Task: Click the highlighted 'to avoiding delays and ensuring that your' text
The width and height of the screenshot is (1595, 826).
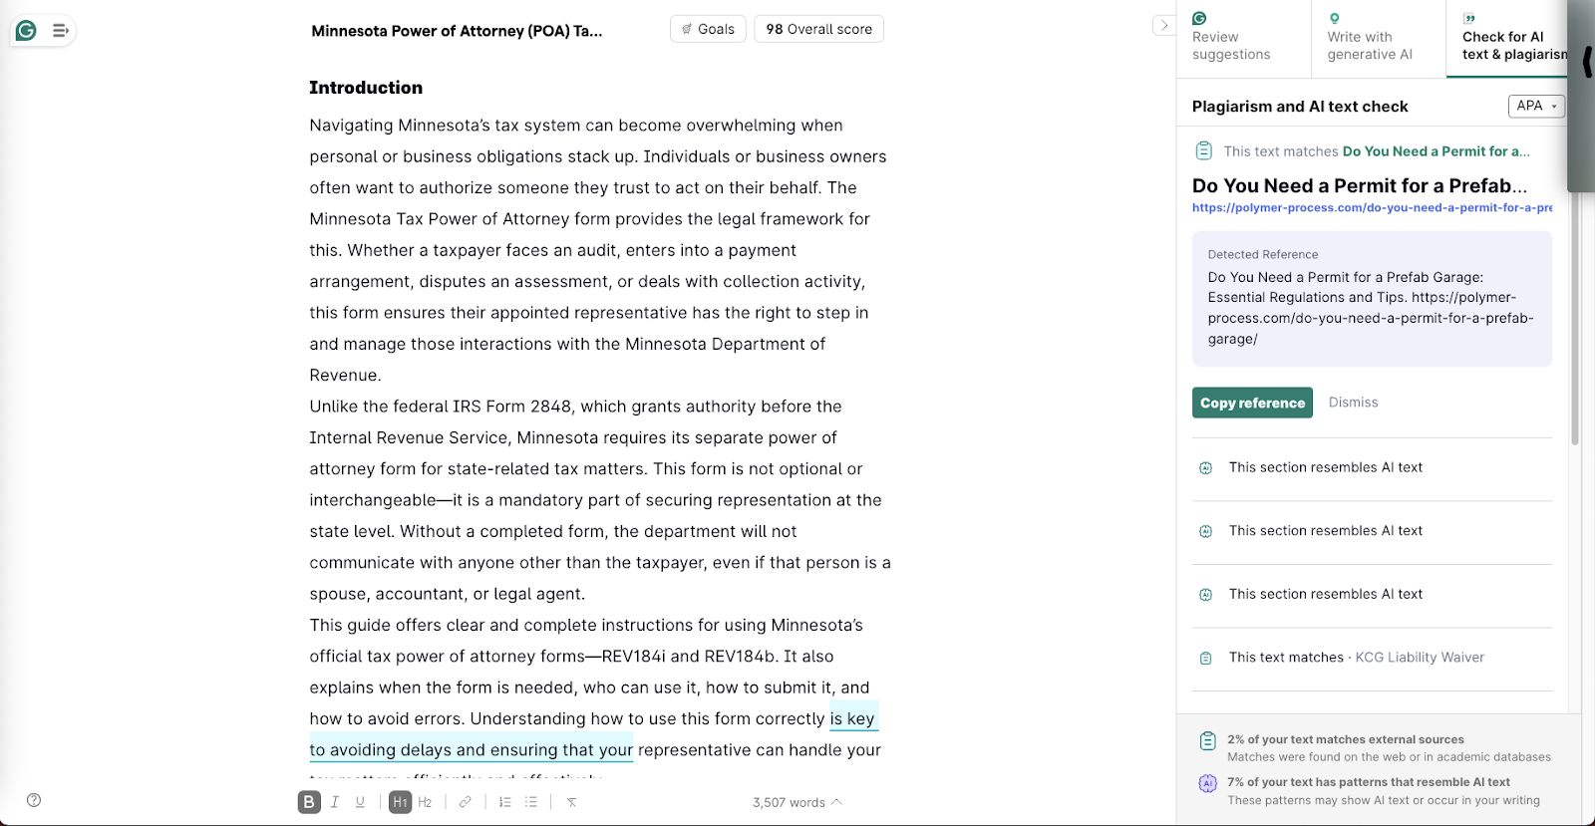Action: (472, 750)
